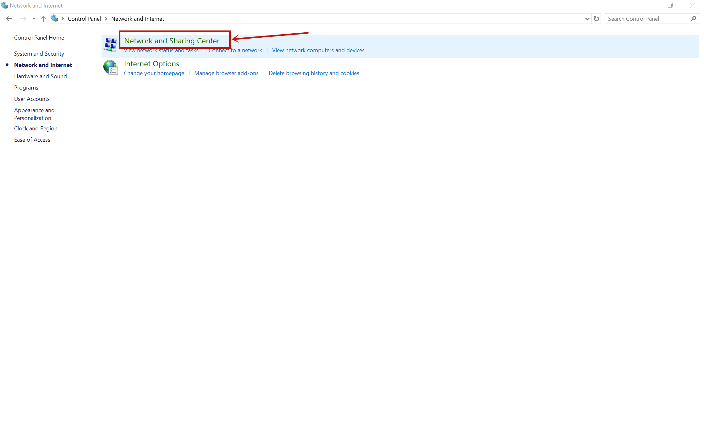The height and width of the screenshot is (421, 704).
Task: Select Delete browsing history and cookies
Action: (314, 73)
